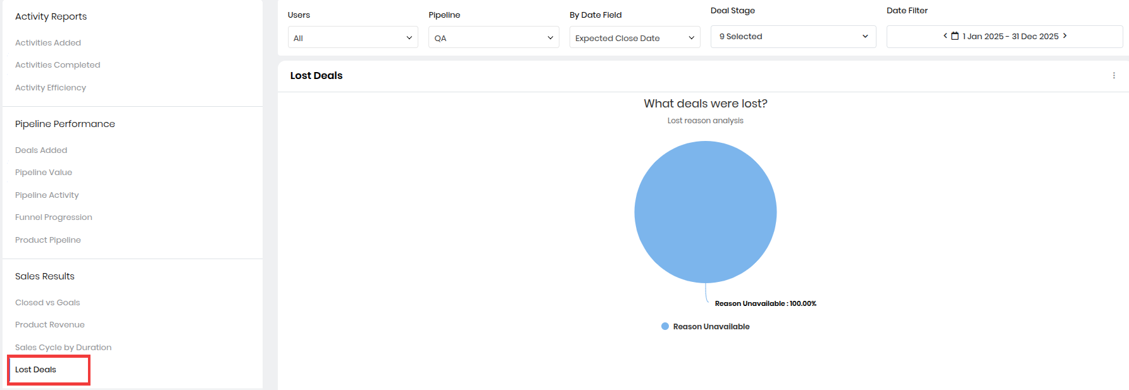Open the Pipeline dropdown set to QA
The width and height of the screenshot is (1129, 390).
coord(494,37)
